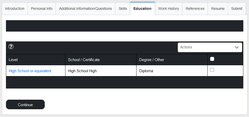Click the help question mark icon
The height and width of the screenshot is (117, 249).
(11, 47)
